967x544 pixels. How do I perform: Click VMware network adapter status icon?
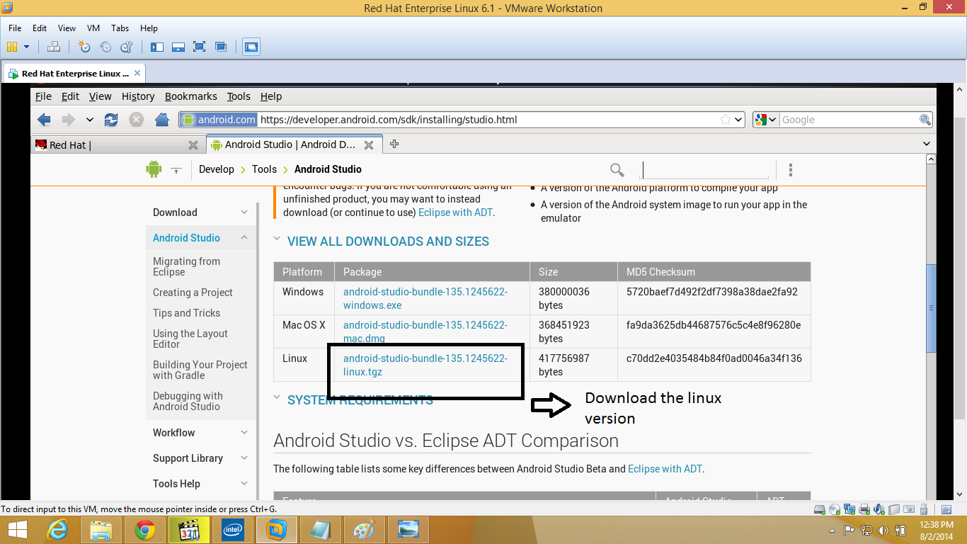click(x=849, y=509)
